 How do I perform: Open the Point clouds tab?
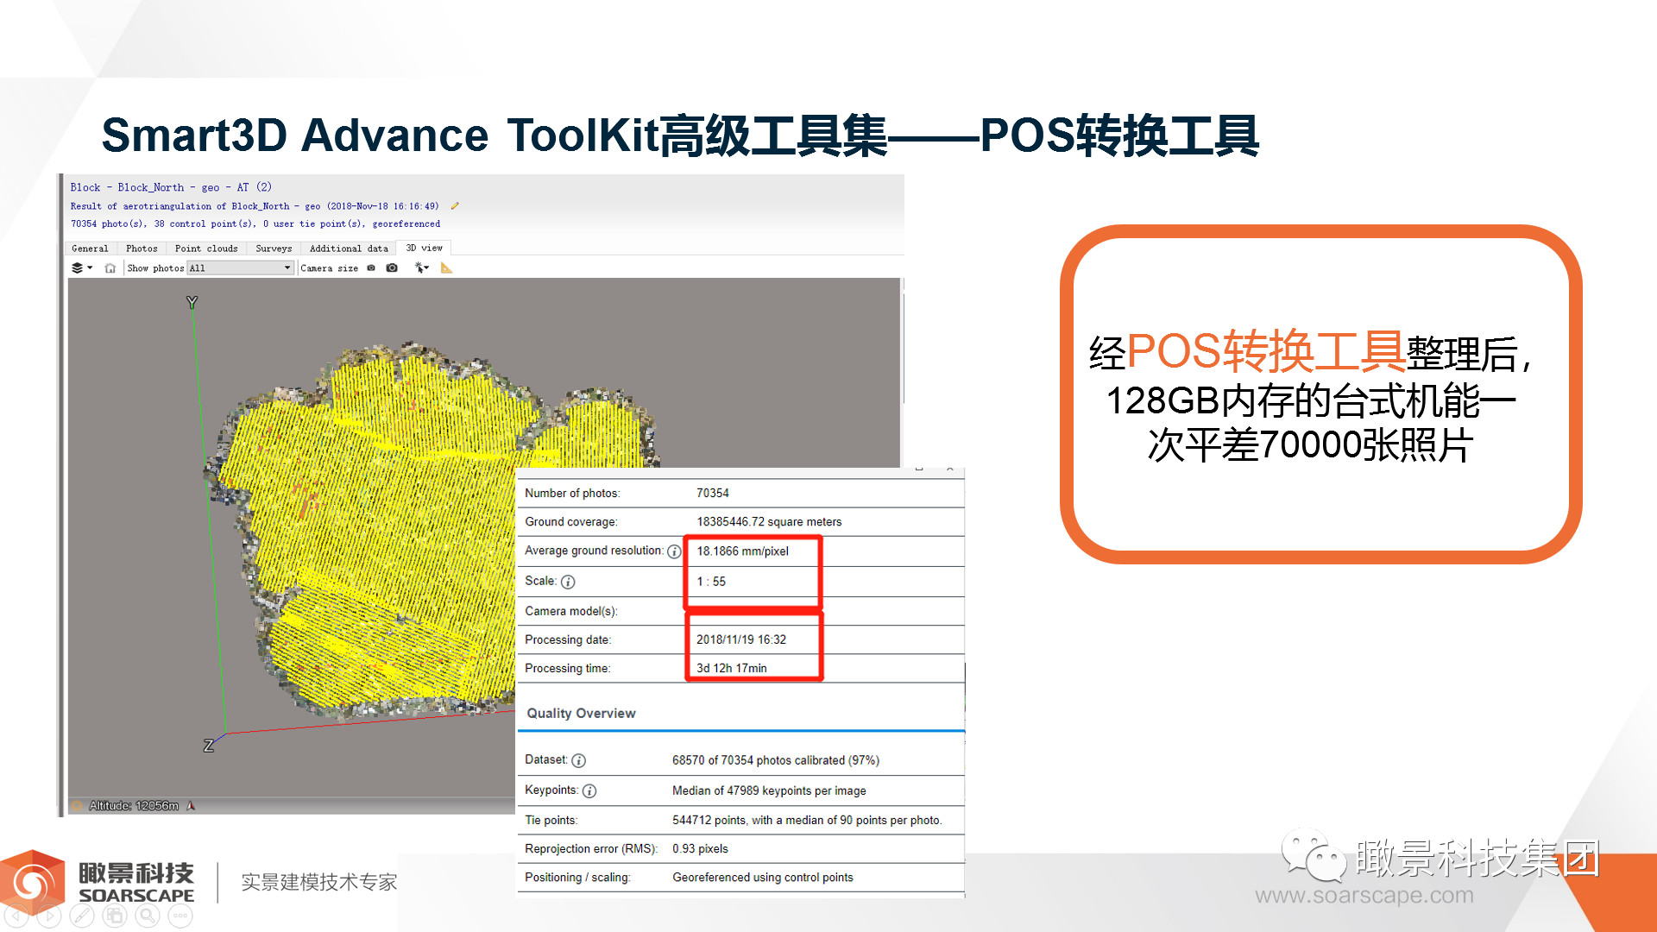point(206,249)
